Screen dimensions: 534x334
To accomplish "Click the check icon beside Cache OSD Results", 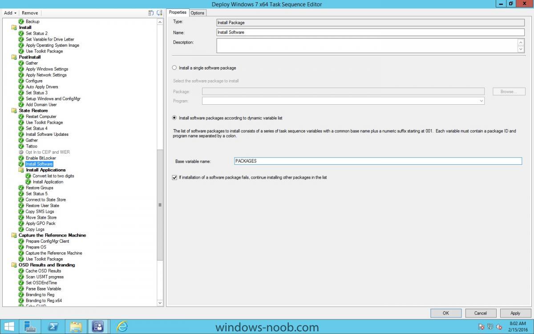I will [21, 271].
